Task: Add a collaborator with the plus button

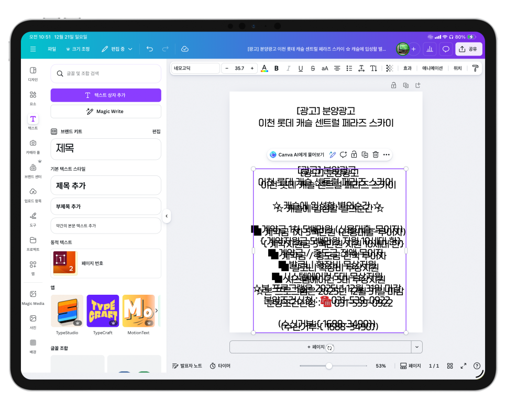Action: tap(414, 49)
